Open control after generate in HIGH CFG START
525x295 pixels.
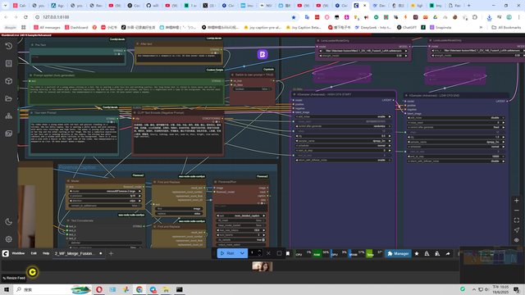(343, 126)
